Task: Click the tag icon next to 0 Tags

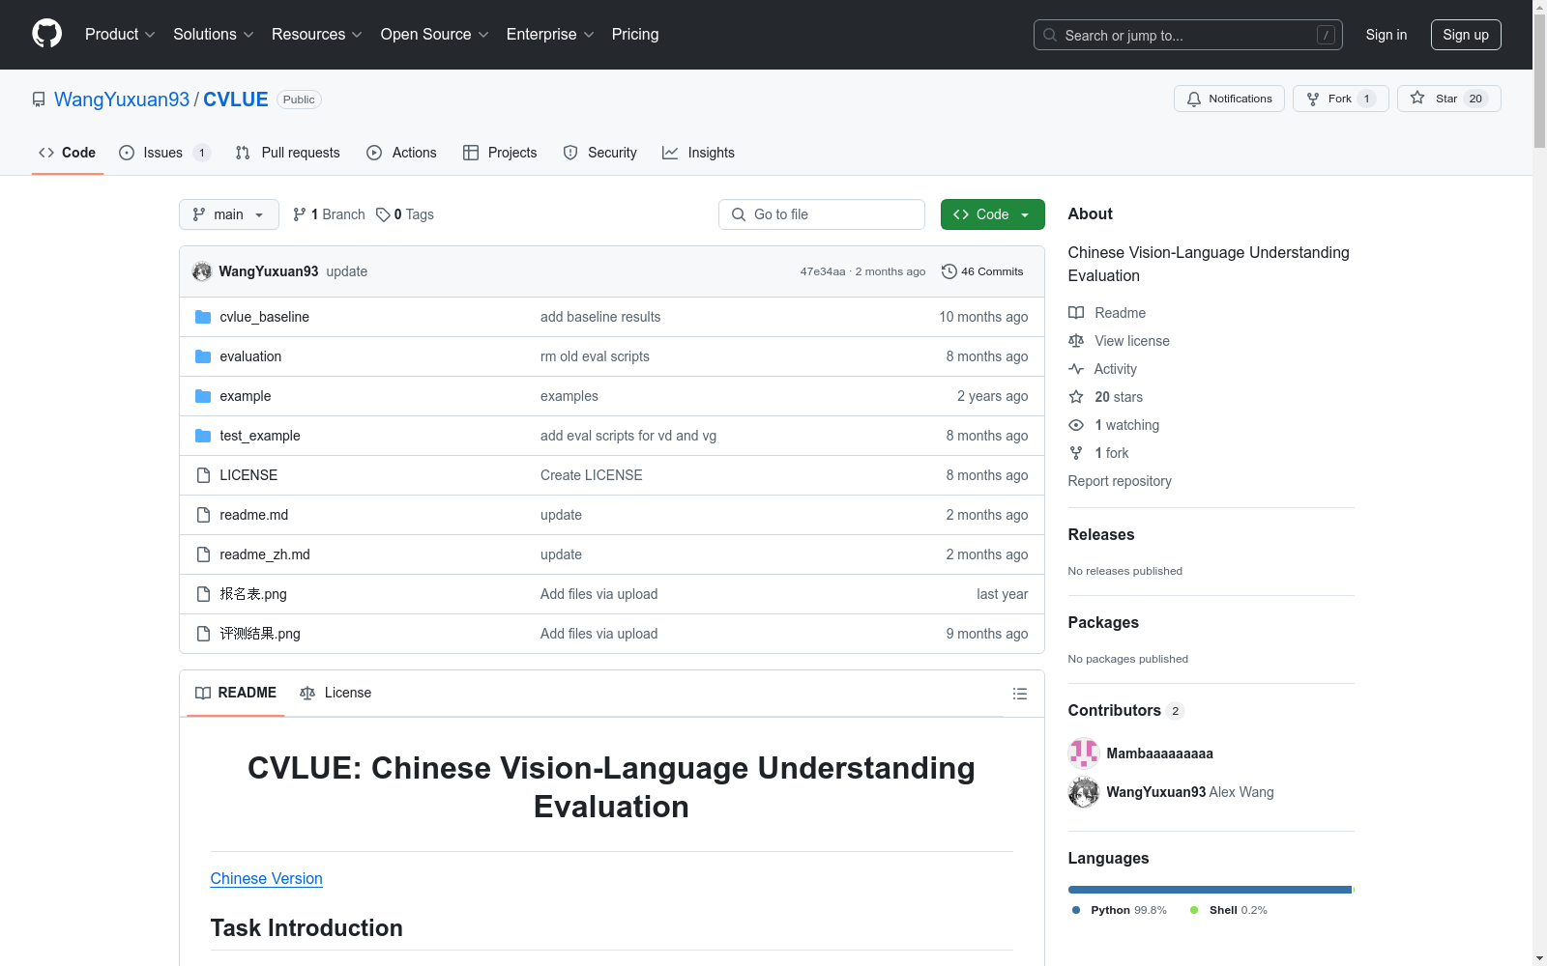Action: (383, 214)
